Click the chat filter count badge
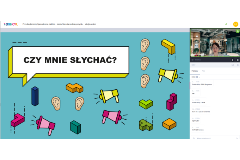240x160 pixels. pyautogui.click(x=196, y=76)
